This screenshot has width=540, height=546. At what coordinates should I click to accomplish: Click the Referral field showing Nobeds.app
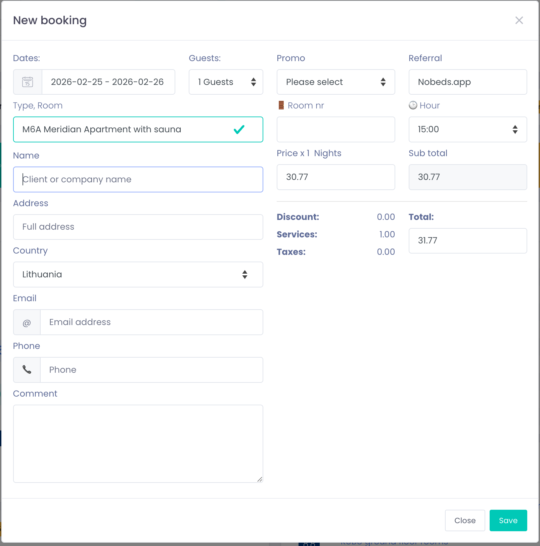coord(467,82)
